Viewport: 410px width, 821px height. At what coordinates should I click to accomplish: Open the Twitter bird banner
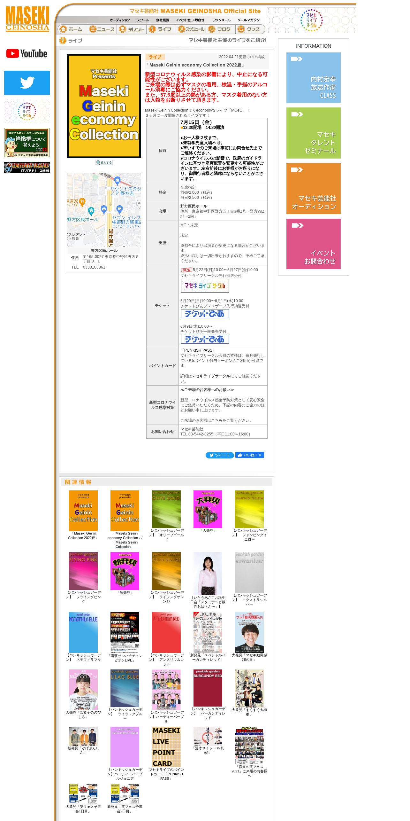pyautogui.click(x=27, y=83)
